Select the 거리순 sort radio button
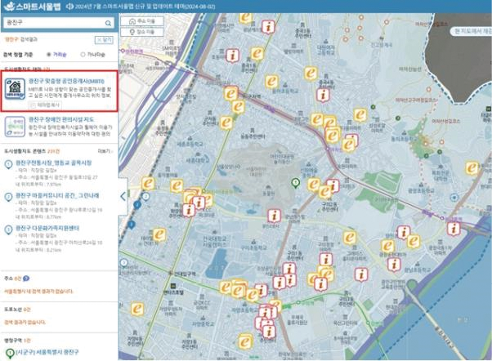492x361 pixels. tap(49, 54)
